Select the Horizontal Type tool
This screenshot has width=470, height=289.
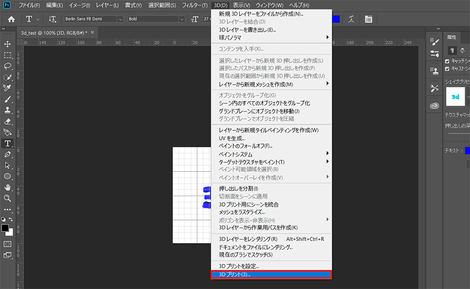[x=7, y=143]
